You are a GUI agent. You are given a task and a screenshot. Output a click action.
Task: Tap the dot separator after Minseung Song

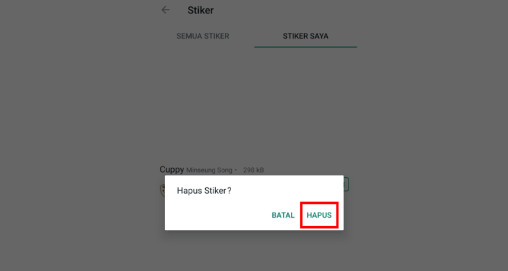coord(236,170)
